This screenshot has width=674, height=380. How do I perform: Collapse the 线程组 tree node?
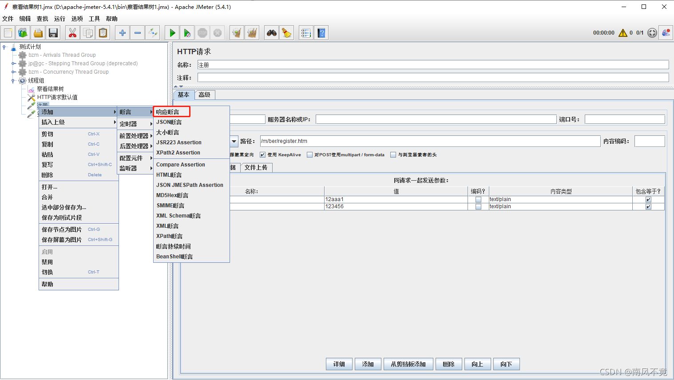coord(13,80)
